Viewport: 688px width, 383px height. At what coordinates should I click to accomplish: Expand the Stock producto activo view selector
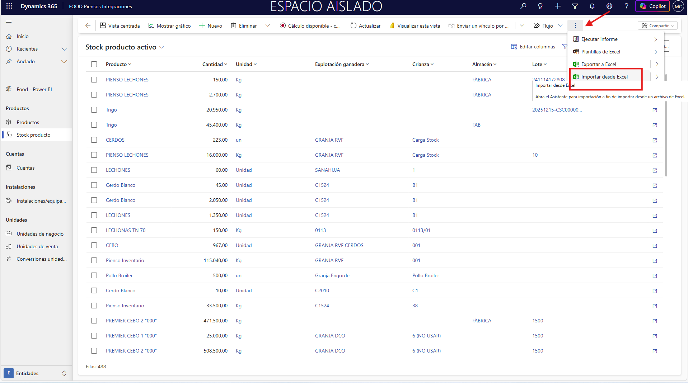point(162,47)
